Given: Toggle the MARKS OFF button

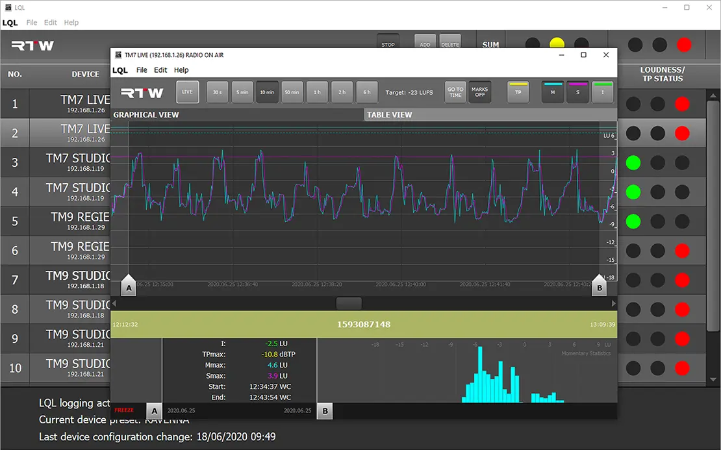Looking at the screenshot, I should pos(479,92).
